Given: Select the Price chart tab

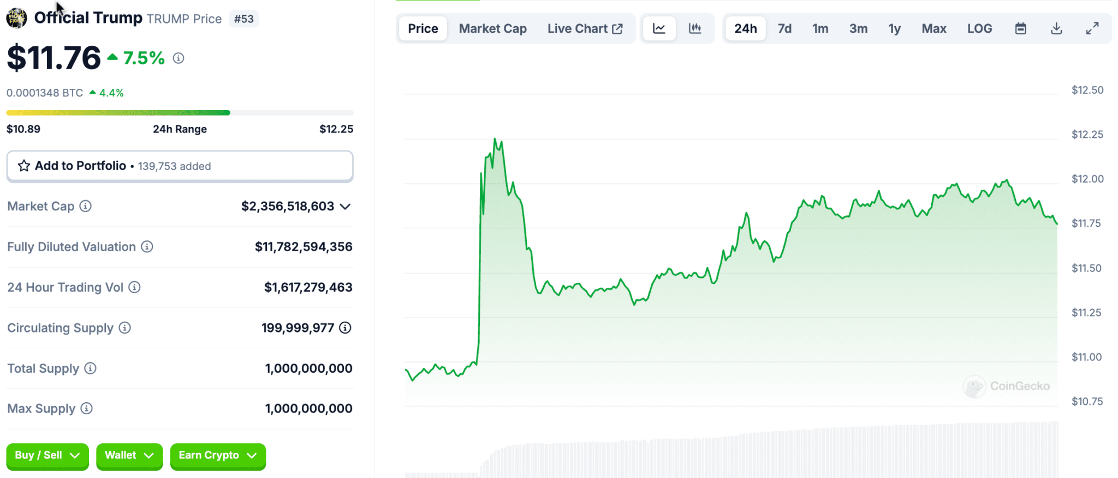Looking at the screenshot, I should pyautogui.click(x=423, y=28).
